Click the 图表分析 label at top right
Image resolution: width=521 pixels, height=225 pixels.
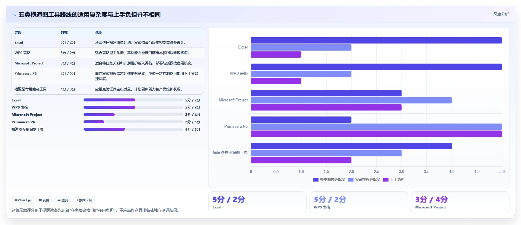click(501, 14)
